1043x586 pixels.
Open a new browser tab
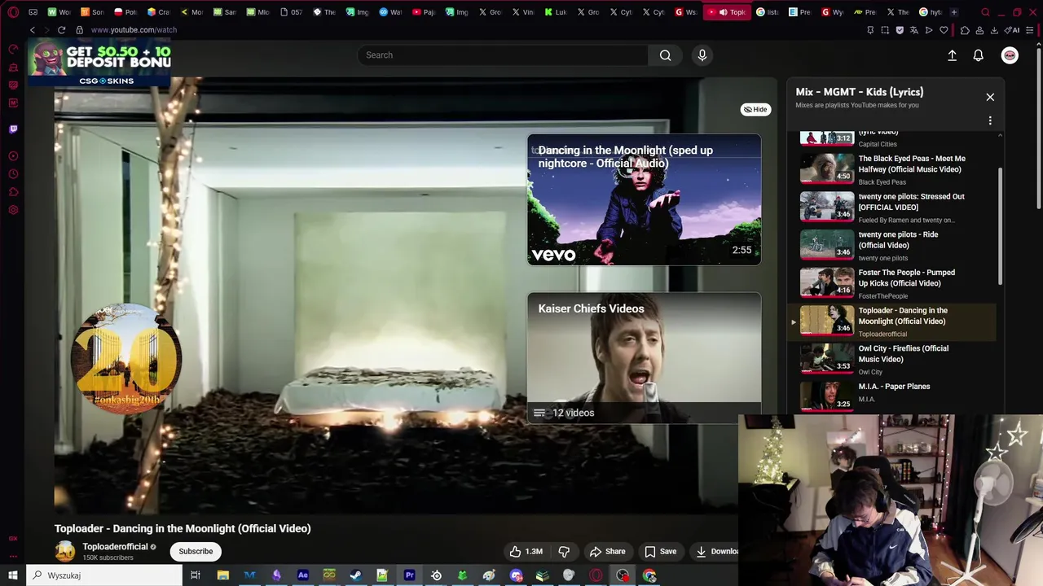(954, 12)
